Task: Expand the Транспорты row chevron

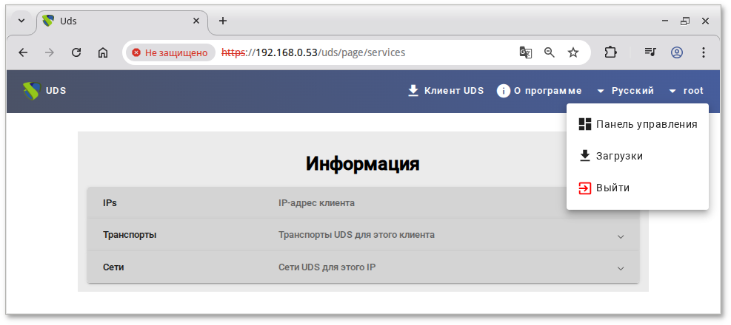Action: [x=621, y=236]
